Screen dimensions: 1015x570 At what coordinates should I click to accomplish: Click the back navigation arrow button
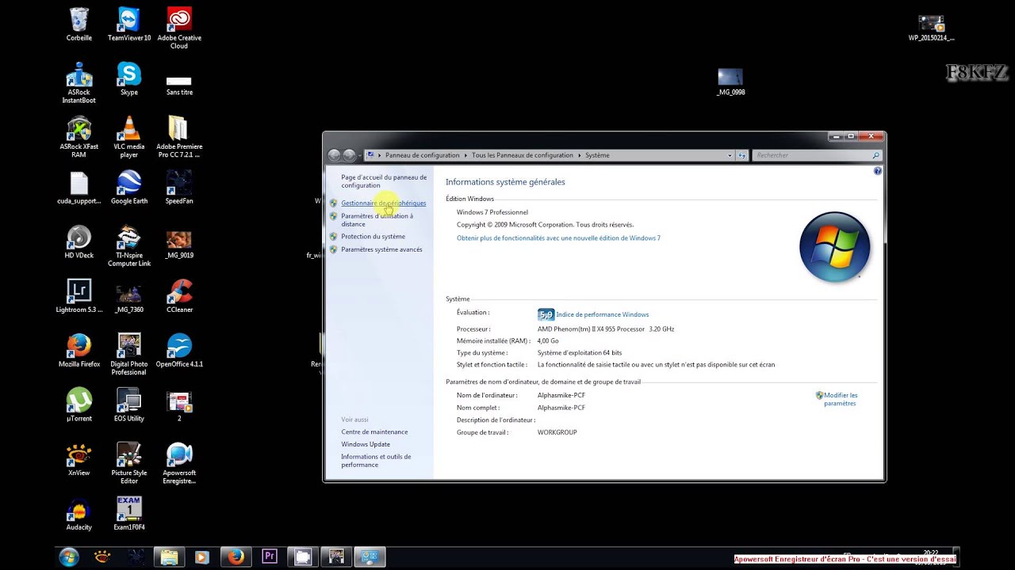(x=334, y=155)
